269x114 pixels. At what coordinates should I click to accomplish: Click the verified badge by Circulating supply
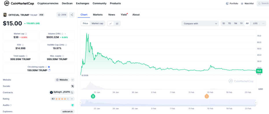pyautogui.click(x=49, y=67)
